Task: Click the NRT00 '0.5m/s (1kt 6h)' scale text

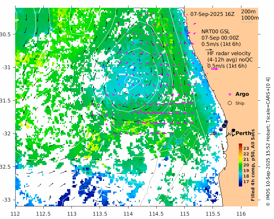Action: (x=221, y=44)
